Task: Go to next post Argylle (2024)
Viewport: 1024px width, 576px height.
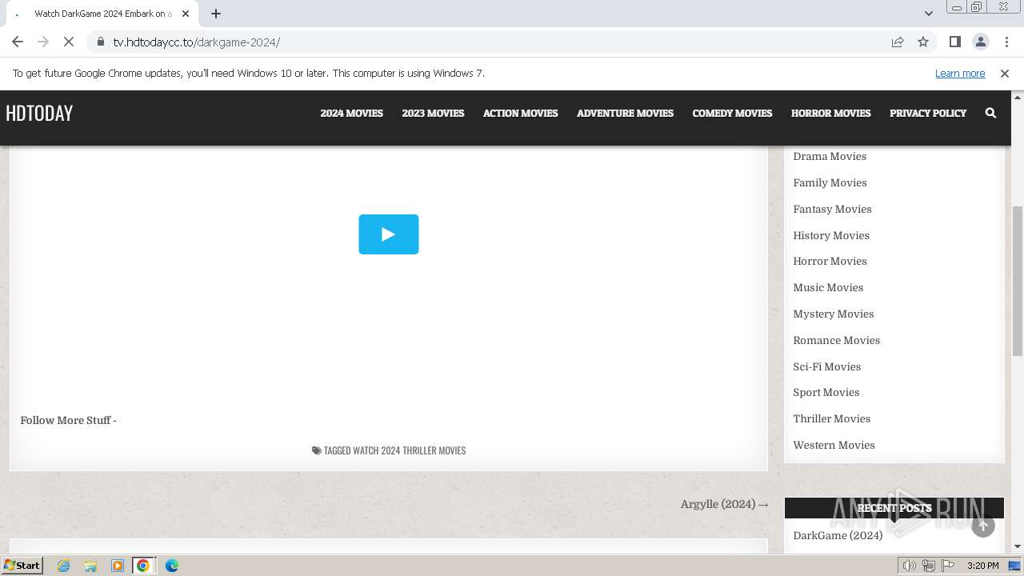Action: coord(724,504)
